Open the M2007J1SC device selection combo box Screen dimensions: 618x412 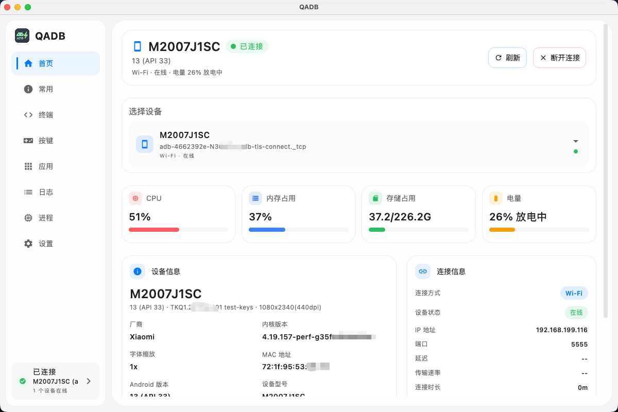click(359, 144)
